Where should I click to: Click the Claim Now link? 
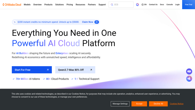pos(88,22)
